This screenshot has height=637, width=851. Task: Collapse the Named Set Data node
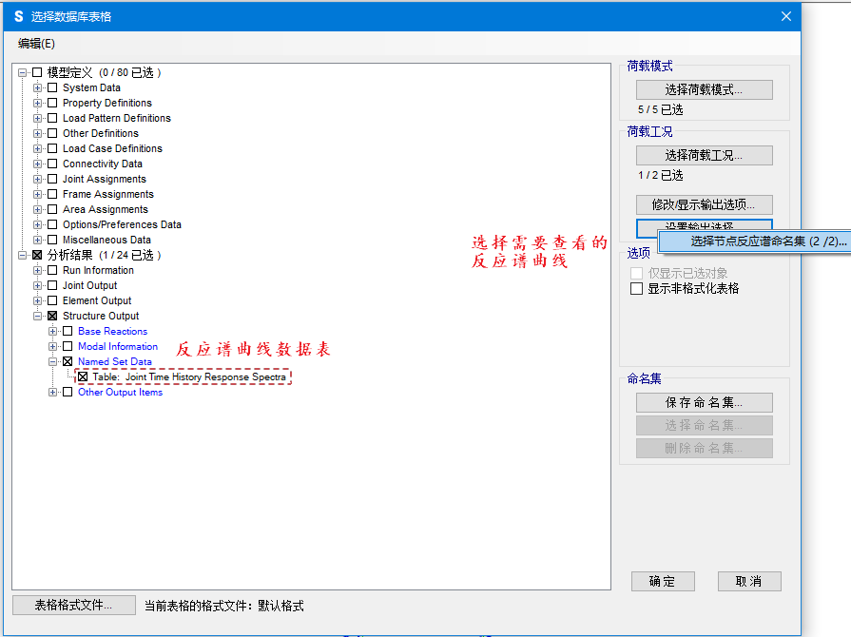point(53,361)
